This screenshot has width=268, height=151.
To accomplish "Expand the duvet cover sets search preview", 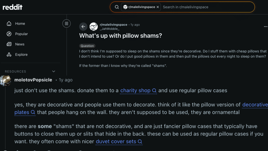I will (139, 142).
